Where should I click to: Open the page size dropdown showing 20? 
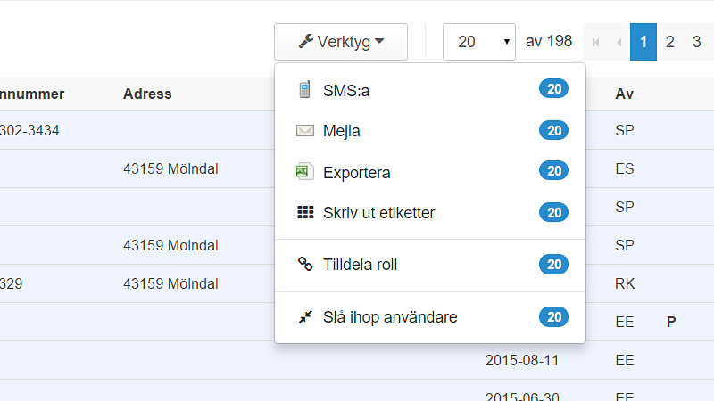pyautogui.click(x=479, y=42)
